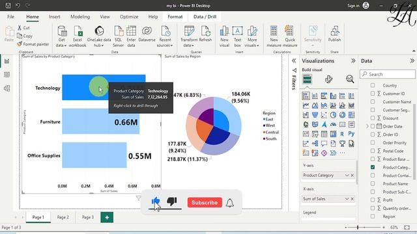Image resolution: width=417 pixels, height=234 pixels.
Task: Switch to Table view in sidebar
Action: pos(7,75)
